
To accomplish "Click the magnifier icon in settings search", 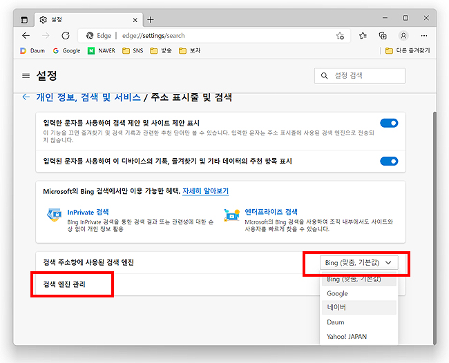I will click(x=324, y=76).
